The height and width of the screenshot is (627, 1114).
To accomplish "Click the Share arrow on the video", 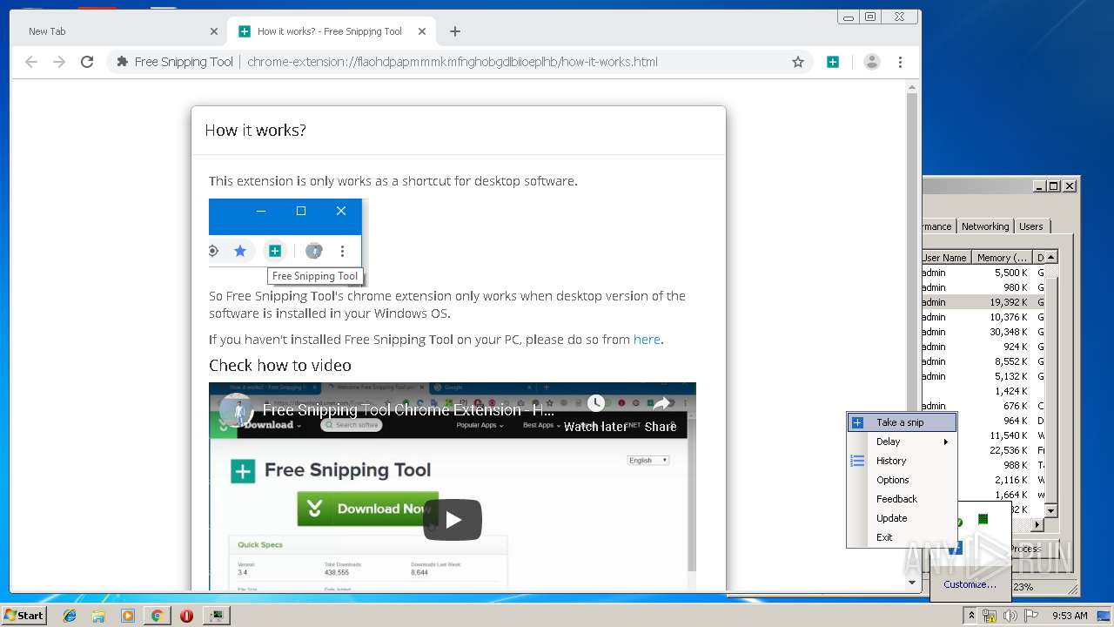I will point(661,403).
